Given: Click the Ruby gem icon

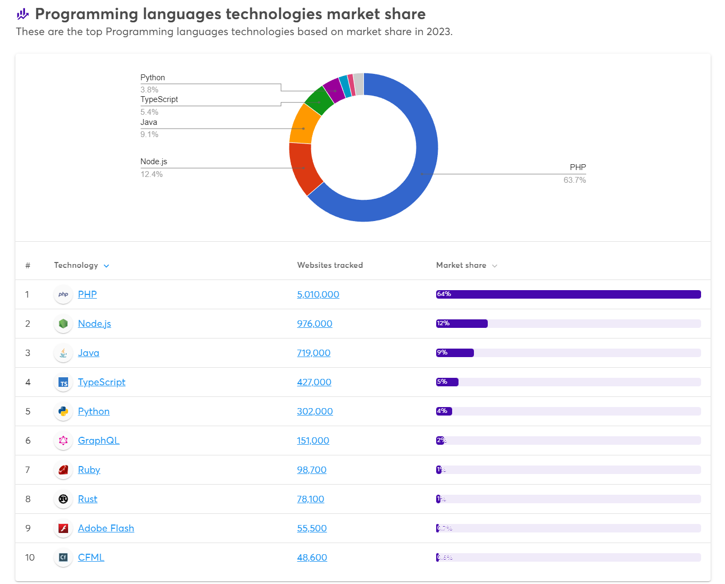Looking at the screenshot, I should tap(63, 470).
